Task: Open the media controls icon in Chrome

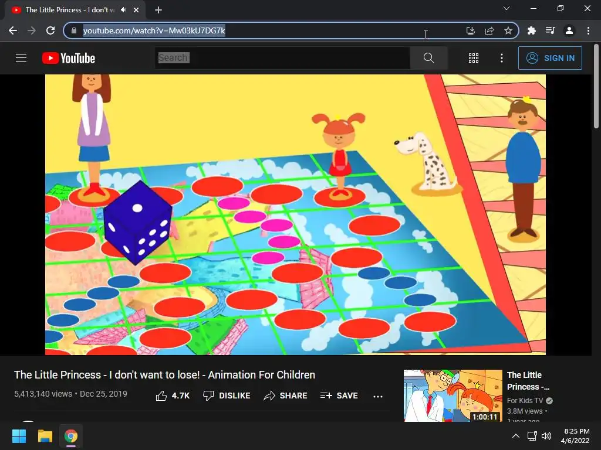Action: pos(550,30)
